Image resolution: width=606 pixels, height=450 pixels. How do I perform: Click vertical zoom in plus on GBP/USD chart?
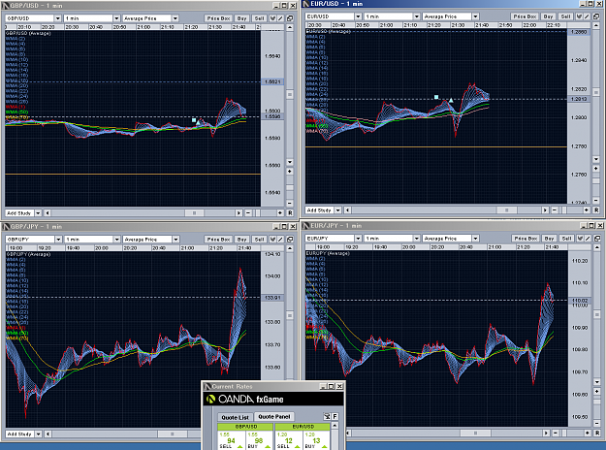point(290,172)
